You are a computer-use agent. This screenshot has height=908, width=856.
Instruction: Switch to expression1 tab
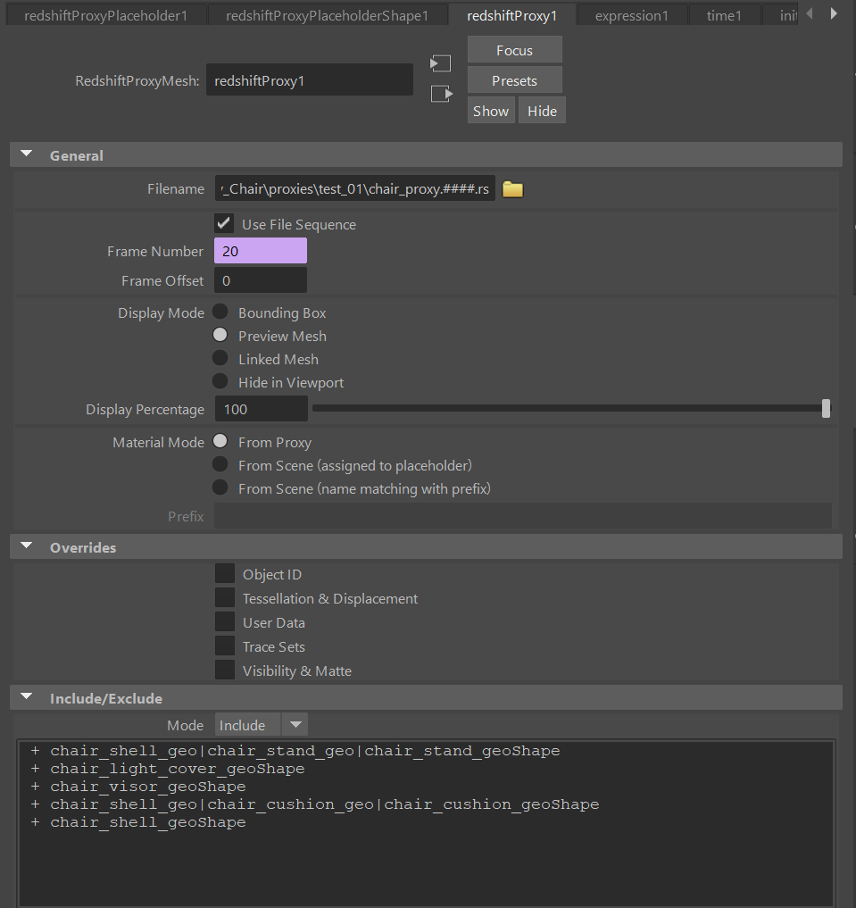(632, 16)
